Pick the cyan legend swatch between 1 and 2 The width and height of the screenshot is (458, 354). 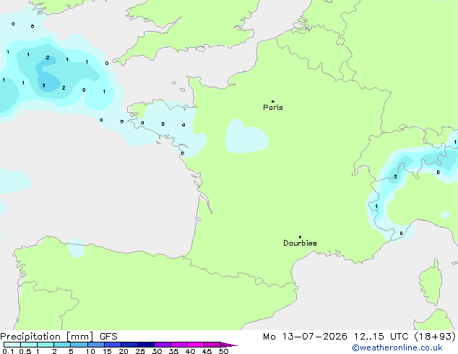(46, 345)
